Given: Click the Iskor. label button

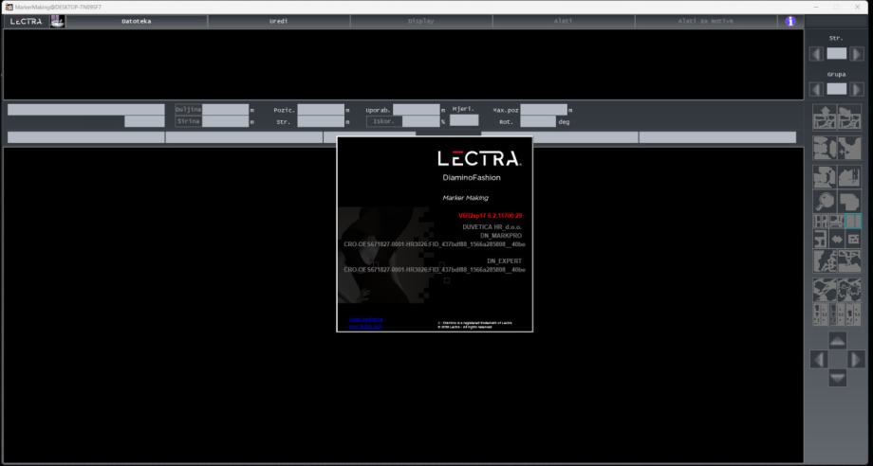Looking at the screenshot, I should point(383,121).
